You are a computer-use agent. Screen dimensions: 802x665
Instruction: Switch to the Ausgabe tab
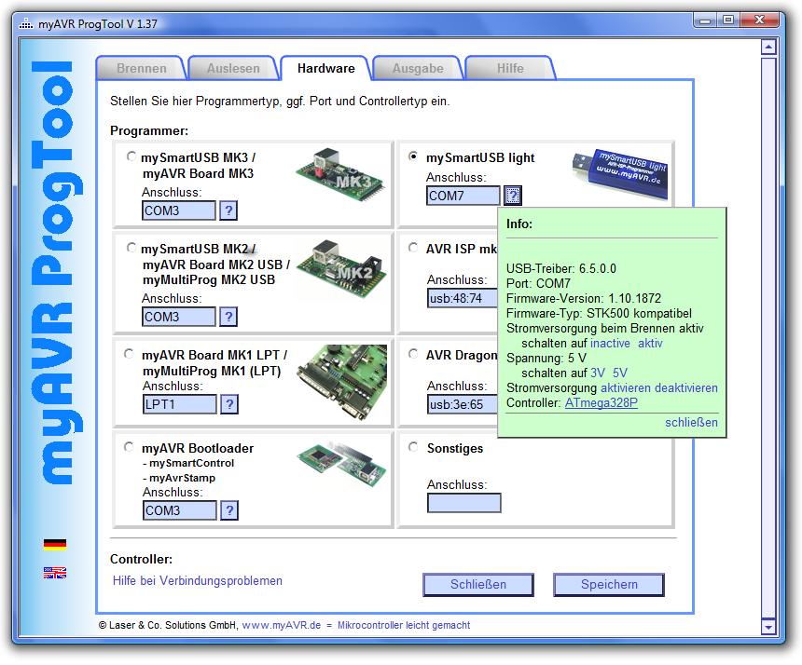pos(418,68)
